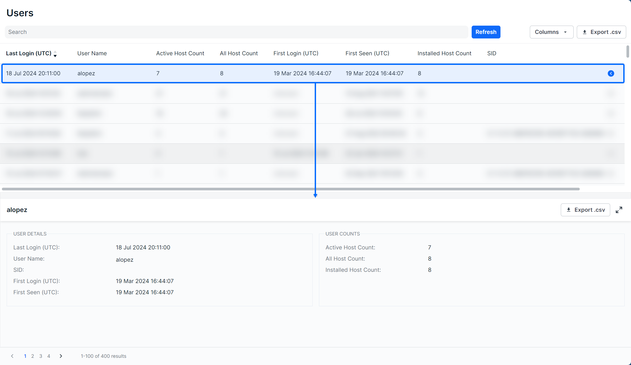The height and width of the screenshot is (365, 631).
Task: Select page 1 in pagination
Action: click(25, 356)
